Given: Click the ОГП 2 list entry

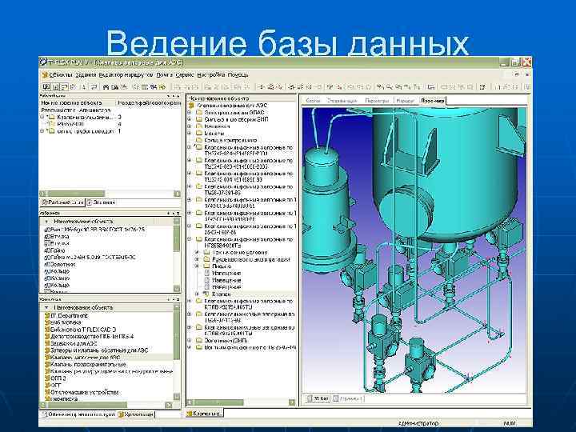Looking at the screenshot, I should [x=58, y=378].
